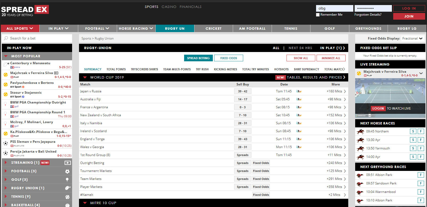Screen dimensions: 427x207
Task: Click the ITV icon for Japan v Russia
Action: [299, 91]
